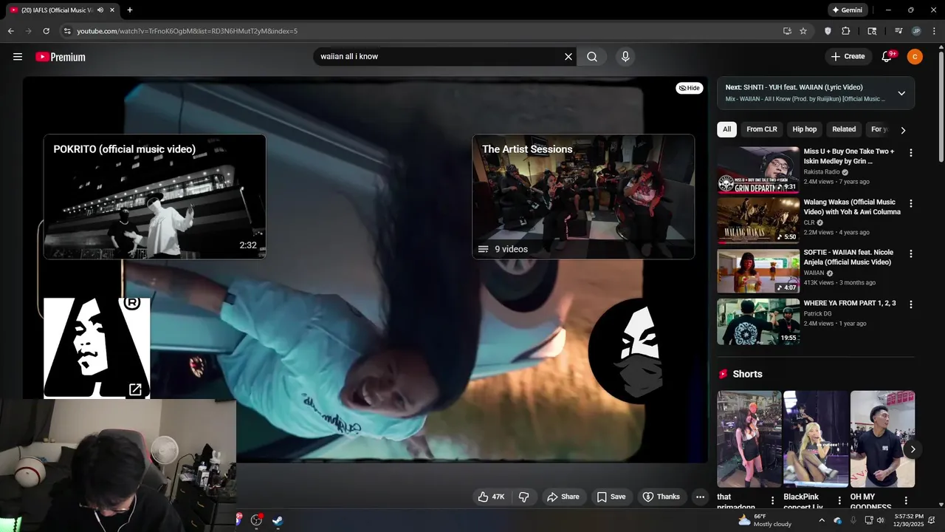Open the YouTube guide hamburger menu

tap(18, 57)
